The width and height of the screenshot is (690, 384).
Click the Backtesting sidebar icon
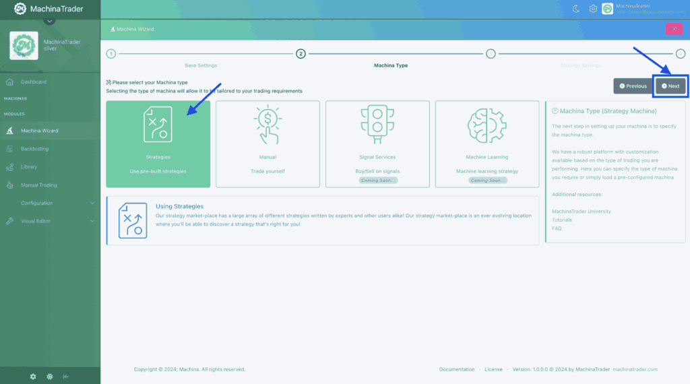coord(9,149)
